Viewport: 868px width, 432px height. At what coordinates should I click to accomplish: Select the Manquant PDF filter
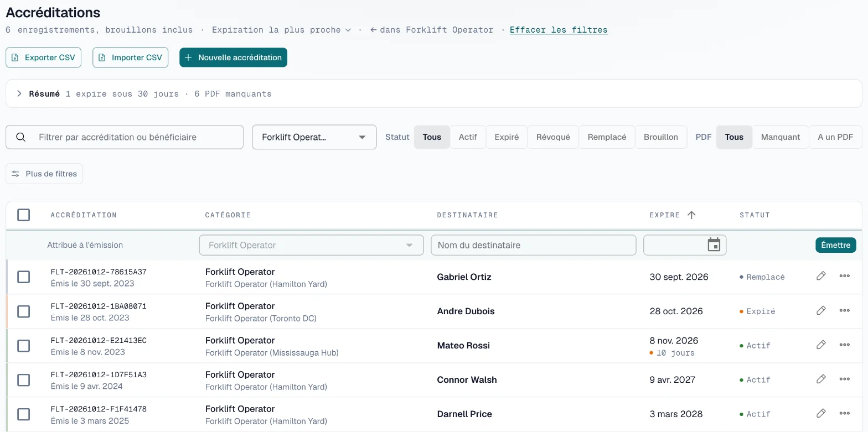[x=781, y=137]
